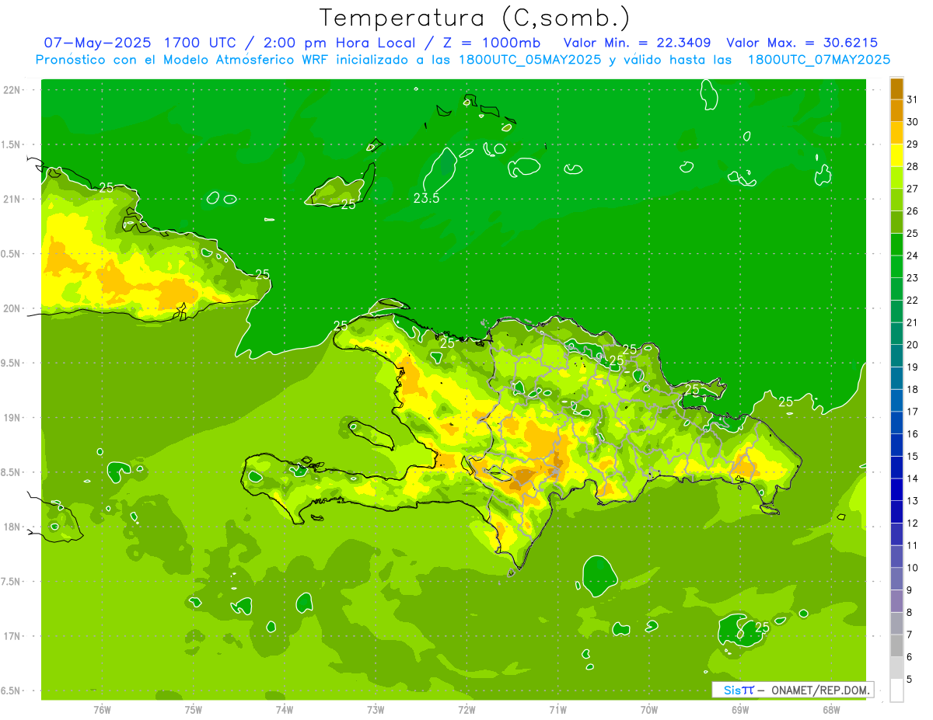Viewport: 933px width, 720px height.
Task: Click the "72W" longitude axis label
Action: [466, 710]
